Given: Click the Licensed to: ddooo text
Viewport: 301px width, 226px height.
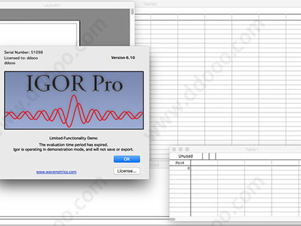Looking at the screenshot, I should pyautogui.click(x=21, y=58).
